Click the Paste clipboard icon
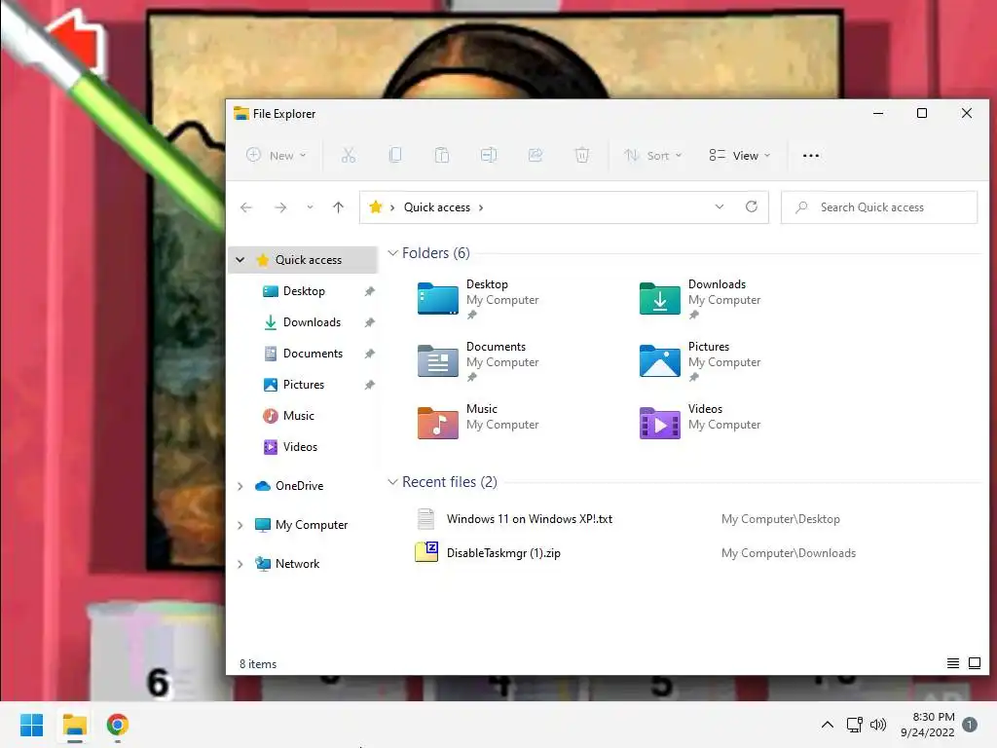The height and width of the screenshot is (748, 997). [x=441, y=155]
